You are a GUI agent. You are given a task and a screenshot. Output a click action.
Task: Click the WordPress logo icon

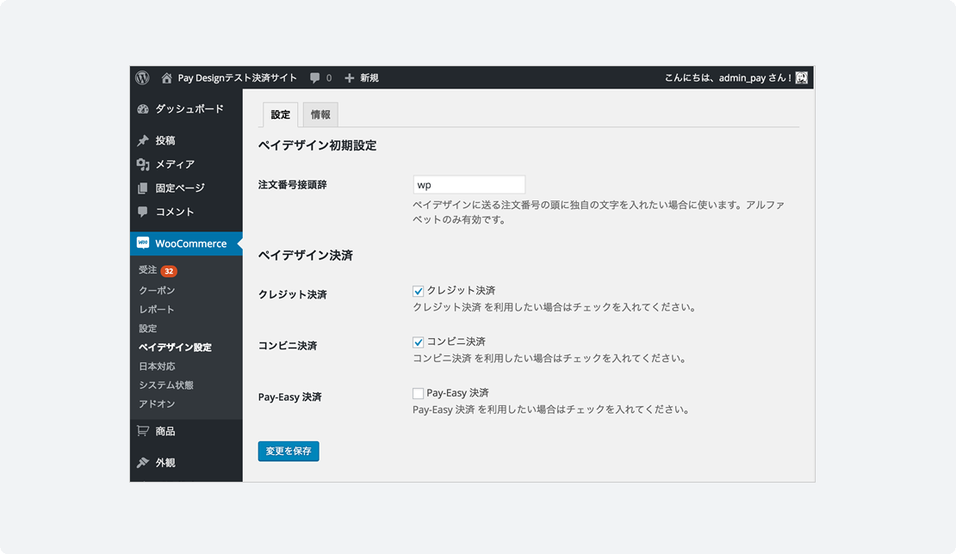143,78
